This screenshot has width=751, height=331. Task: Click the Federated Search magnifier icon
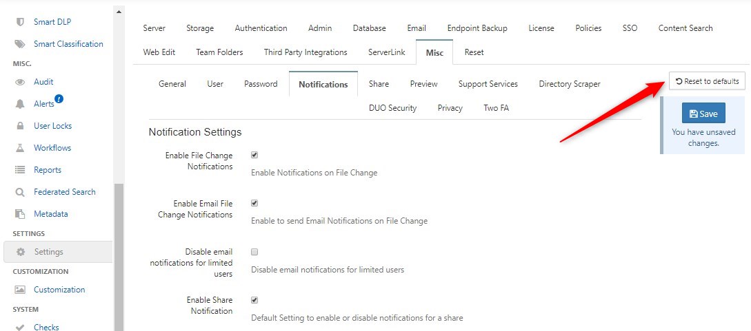(20, 192)
